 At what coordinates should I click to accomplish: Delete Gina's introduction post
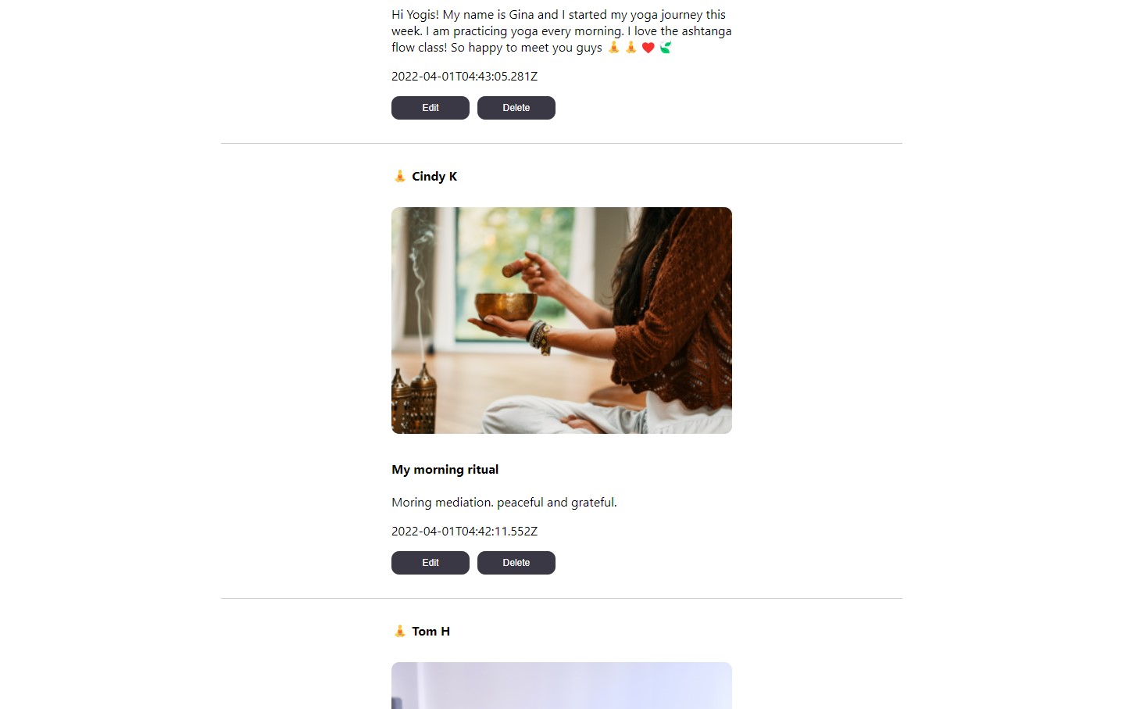click(x=516, y=107)
